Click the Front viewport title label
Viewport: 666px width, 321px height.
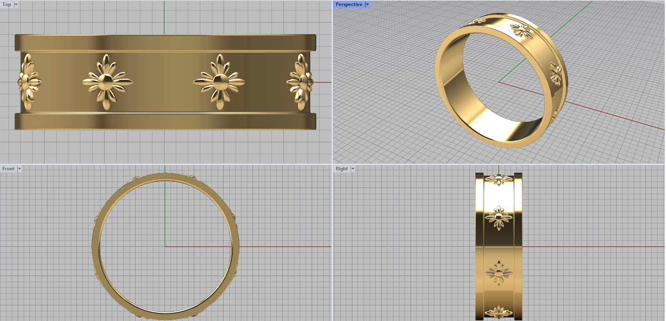click(8, 169)
